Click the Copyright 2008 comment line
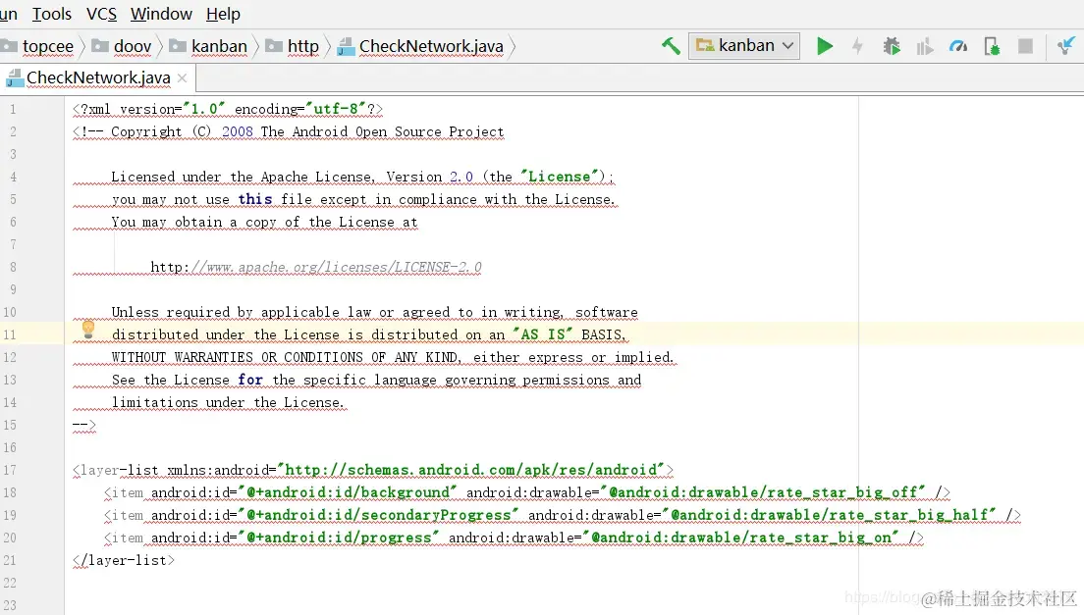1084x615 pixels. (289, 131)
